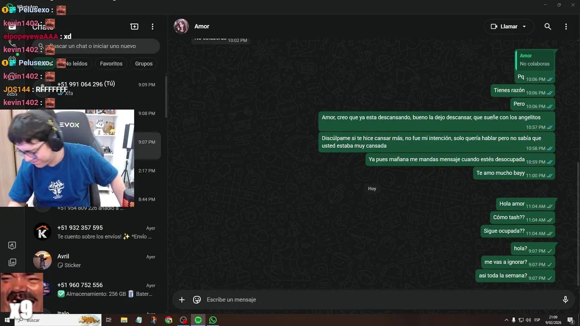This screenshot has height=326, width=580.
Task: Click the 'Almacenamiento: 256 GB' preview text
Action: (x=105, y=294)
